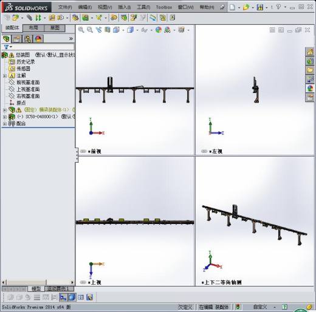This screenshot has height=312, width=316.
Task: Click the Section View icon
Action: (x=108, y=30)
